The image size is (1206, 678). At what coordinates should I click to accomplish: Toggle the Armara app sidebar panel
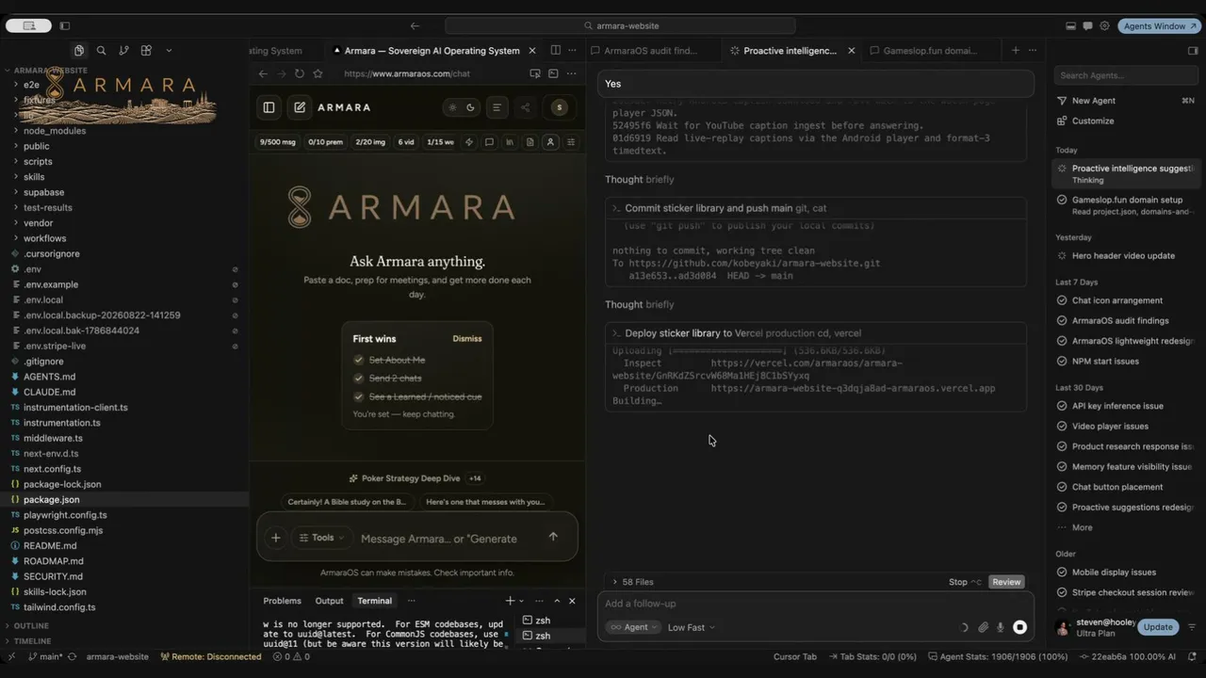(x=269, y=107)
